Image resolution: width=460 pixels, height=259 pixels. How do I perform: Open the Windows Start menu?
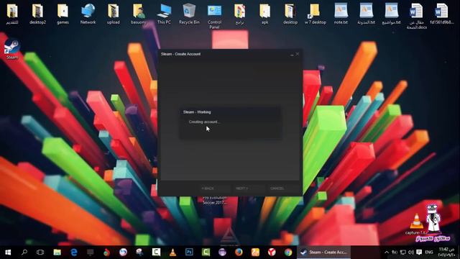8,253
